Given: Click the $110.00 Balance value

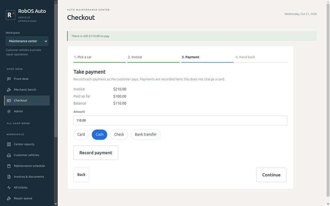Looking at the screenshot, I should click(x=120, y=103).
